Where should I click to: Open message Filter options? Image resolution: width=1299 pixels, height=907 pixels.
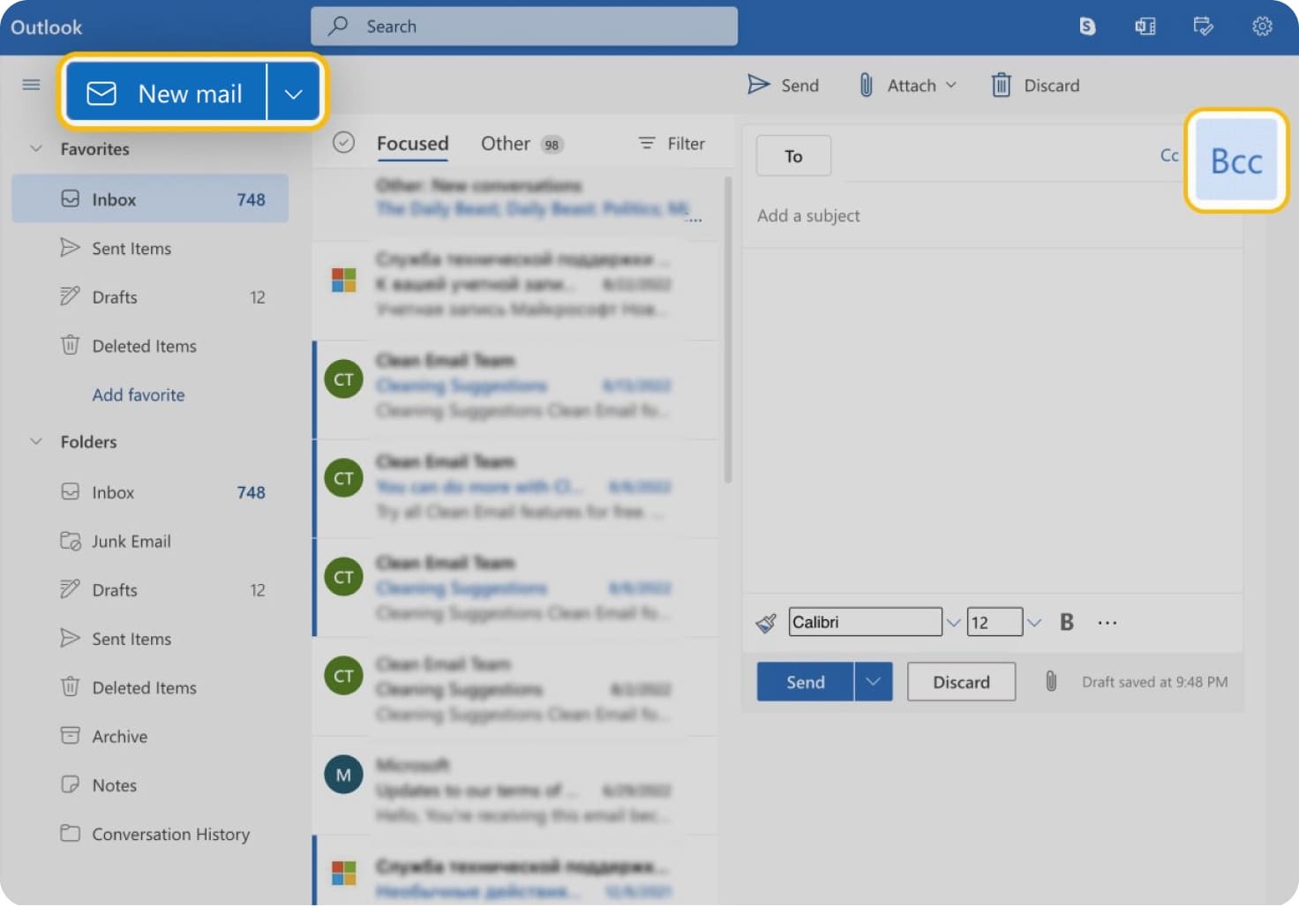[671, 143]
